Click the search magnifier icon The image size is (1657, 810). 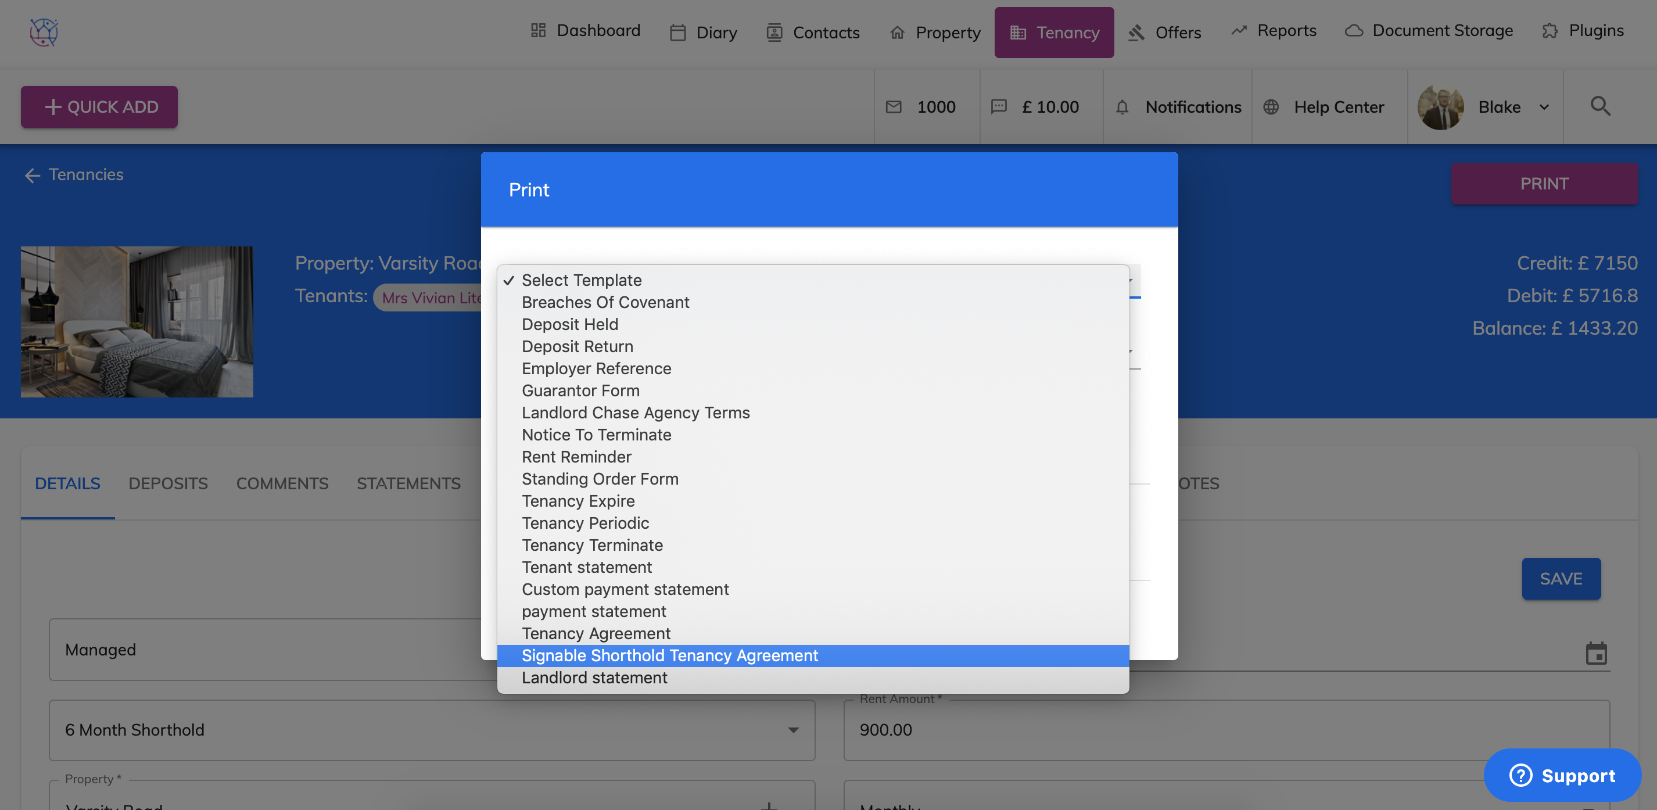pos(1599,106)
